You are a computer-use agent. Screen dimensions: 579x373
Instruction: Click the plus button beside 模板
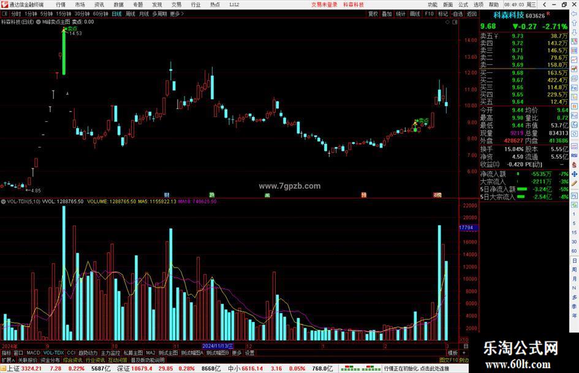pos(464,353)
